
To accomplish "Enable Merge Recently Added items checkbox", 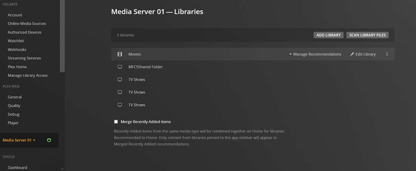I will tap(116, 122).
